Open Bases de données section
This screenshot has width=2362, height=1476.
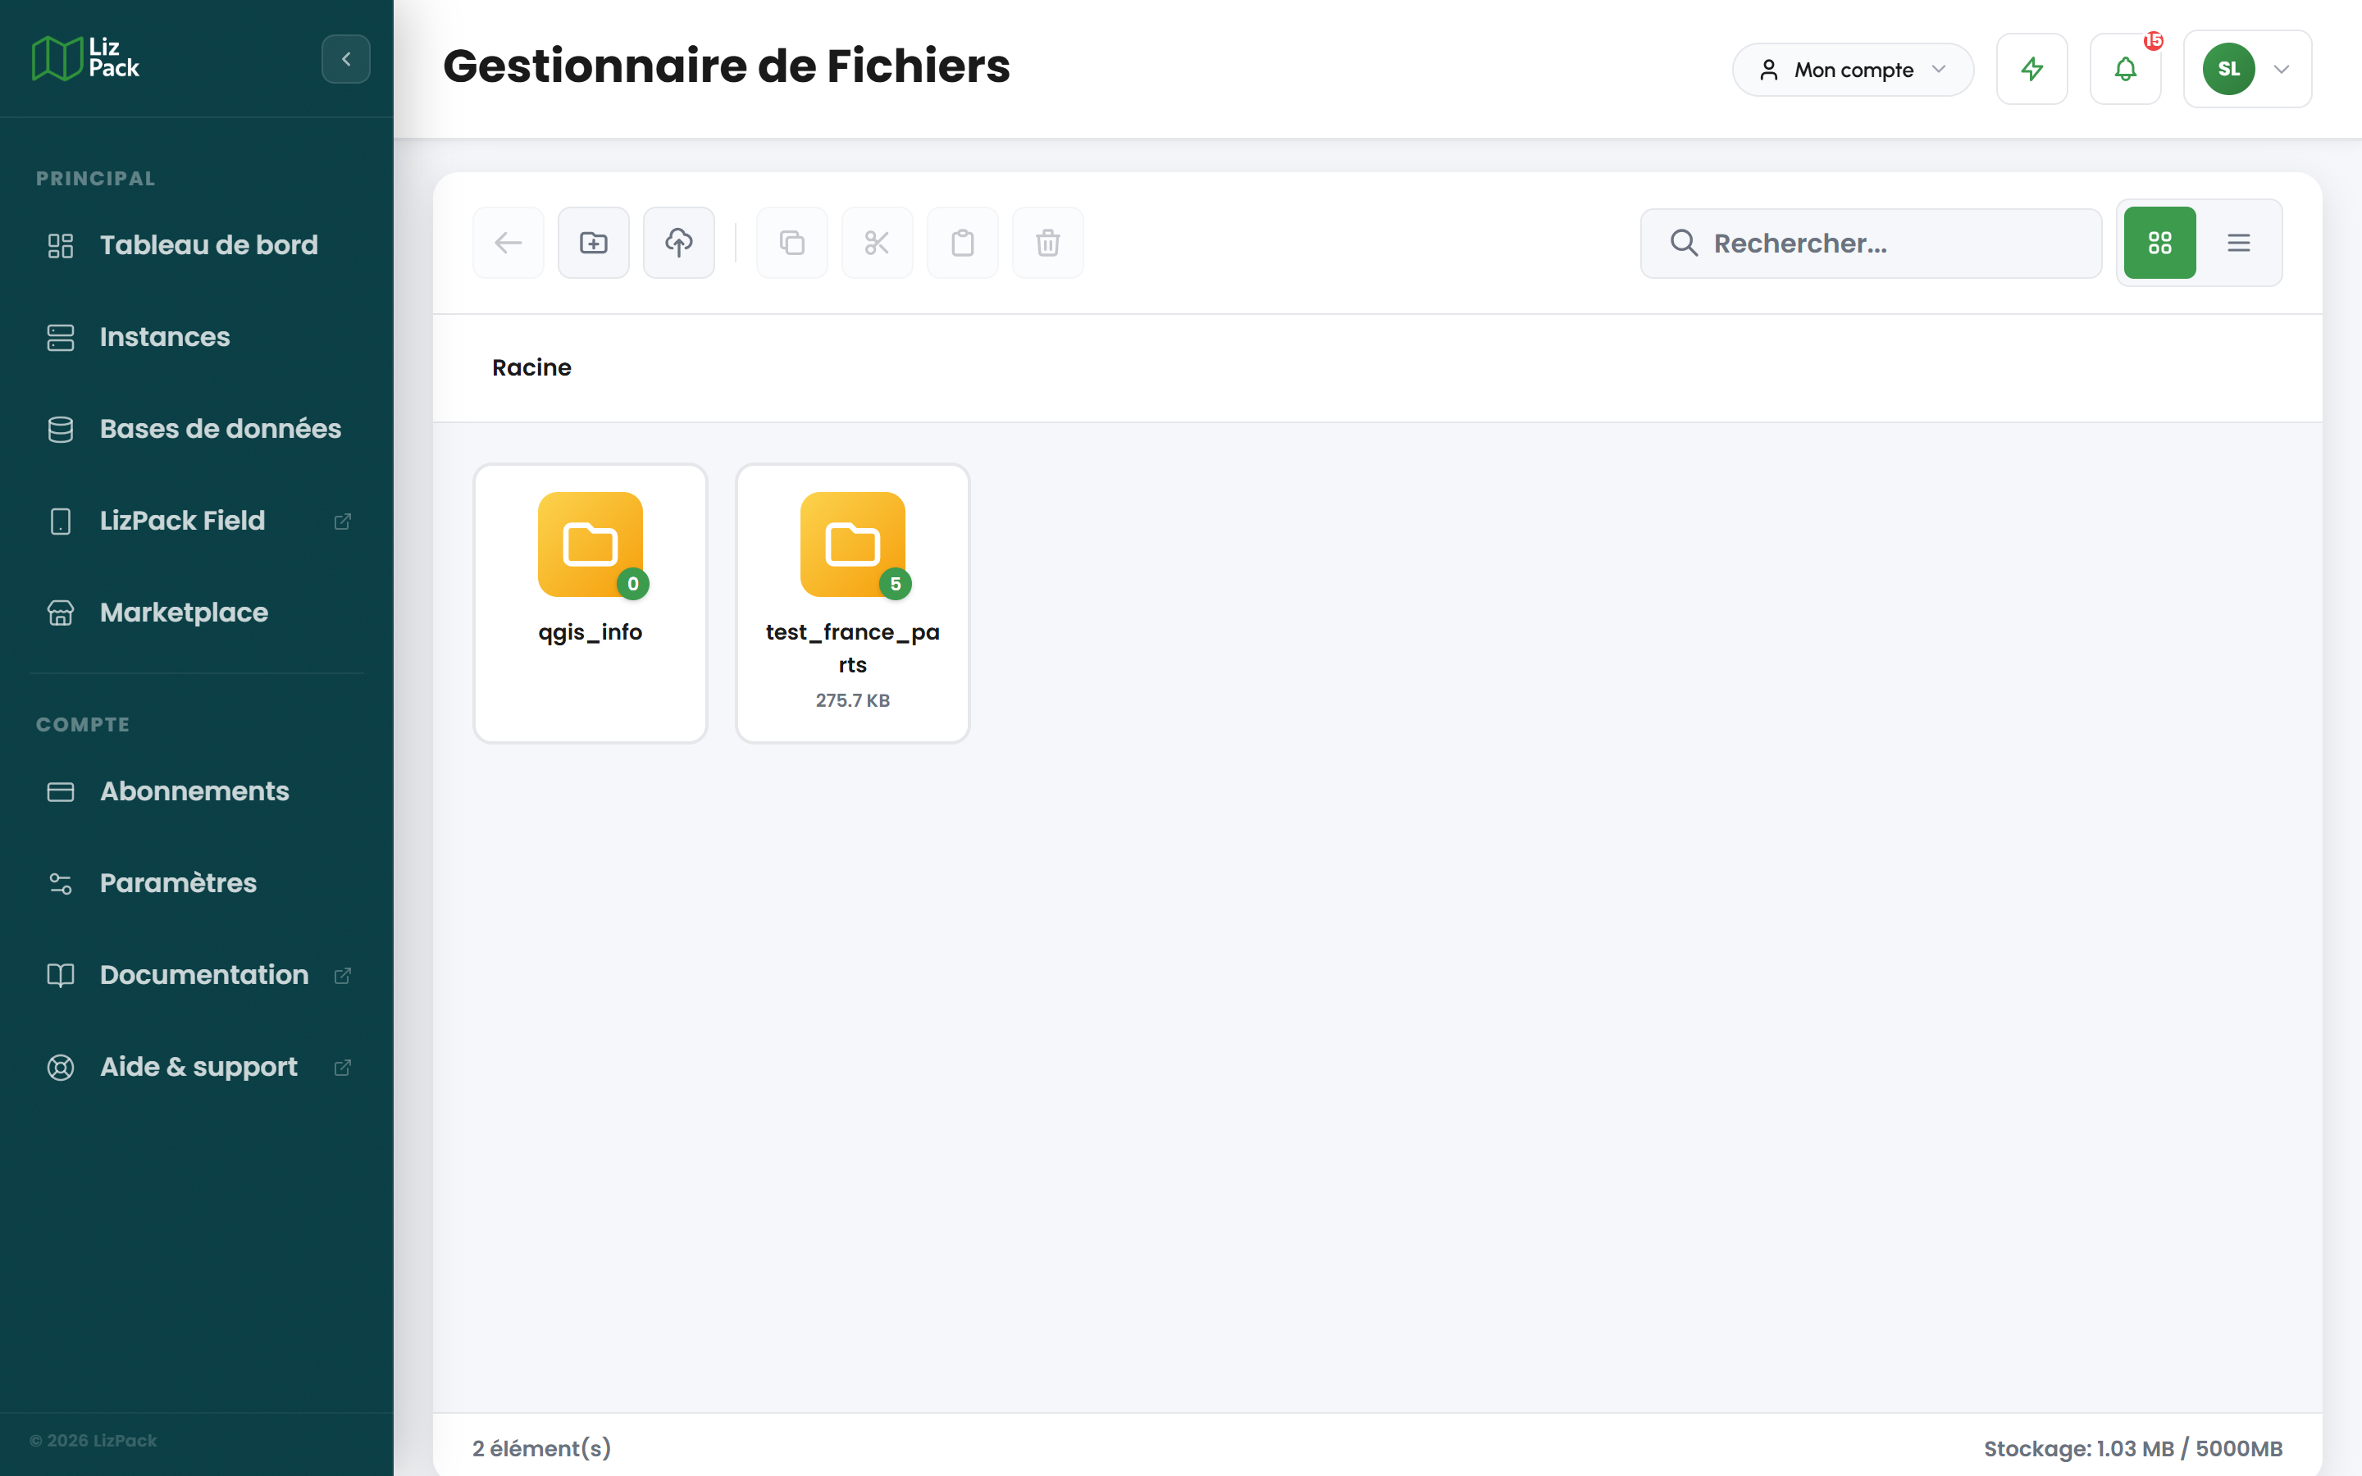[196, 429]
